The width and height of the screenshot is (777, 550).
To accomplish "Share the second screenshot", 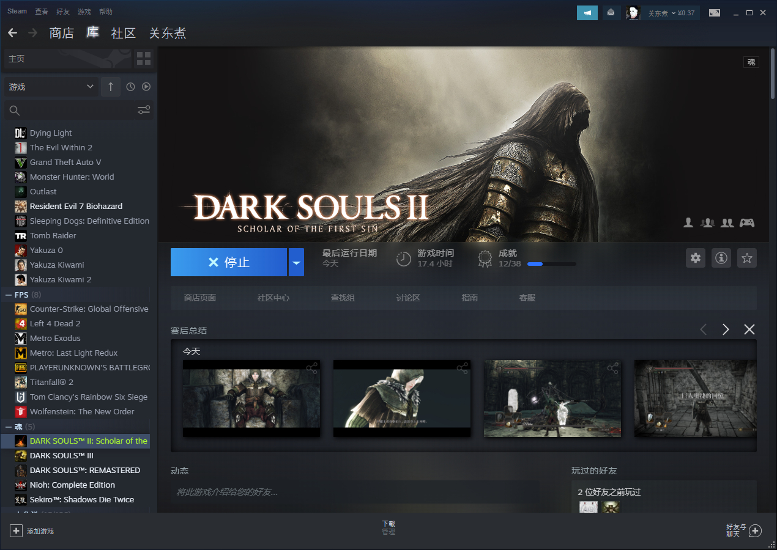I will click(x=463, y=369).
